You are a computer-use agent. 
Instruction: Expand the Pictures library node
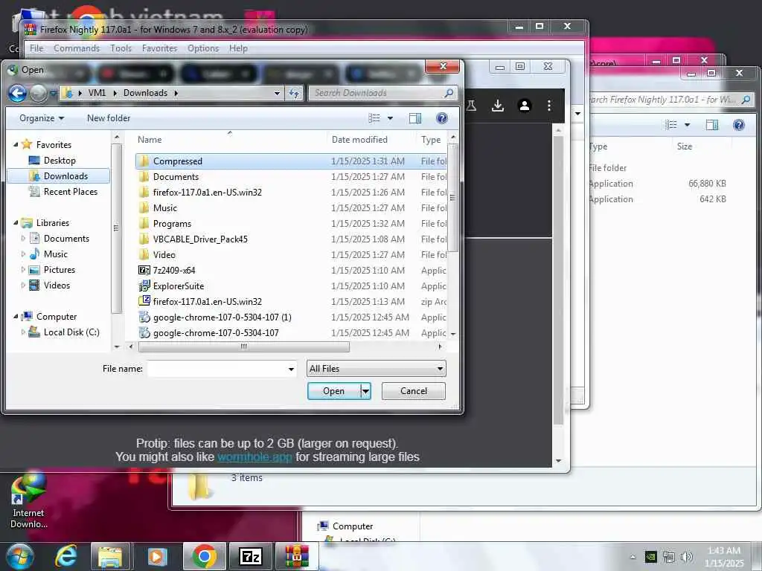pyautogui.click(x=23, y=269)
